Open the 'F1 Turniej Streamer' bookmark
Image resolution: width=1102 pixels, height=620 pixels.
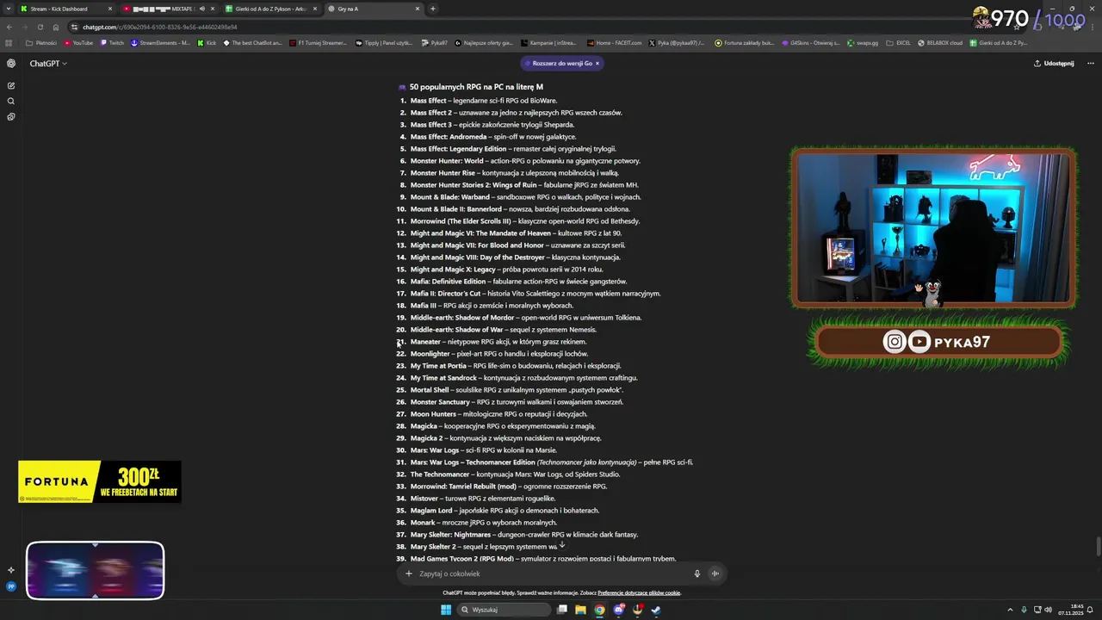(318, 42)
